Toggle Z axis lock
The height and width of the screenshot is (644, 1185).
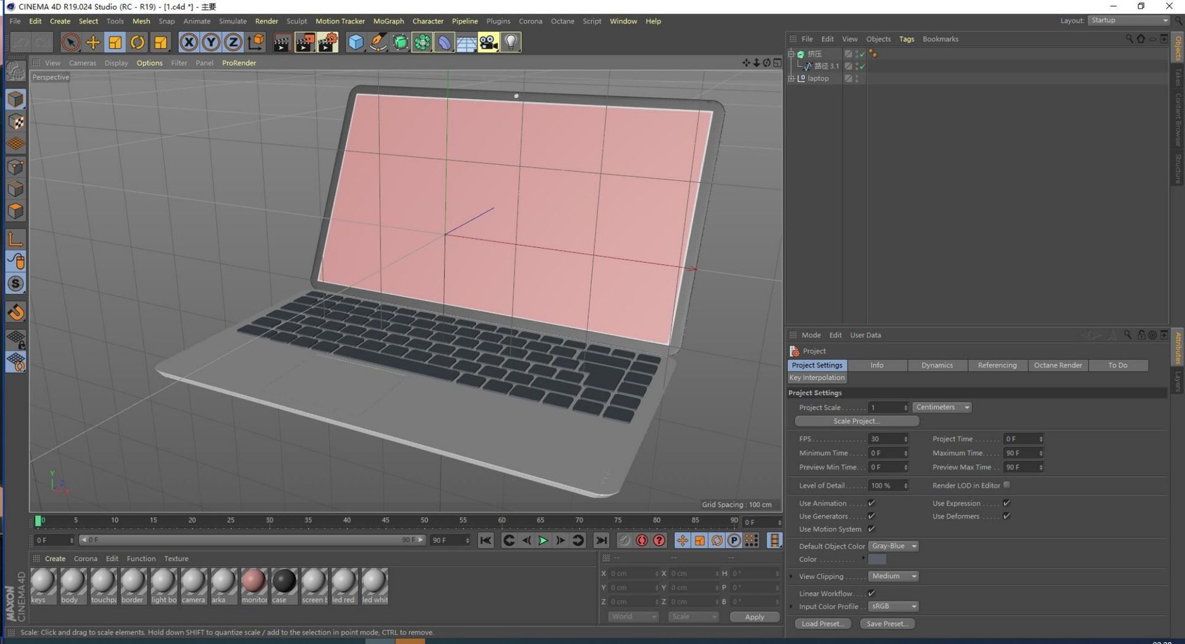pos(233,43)
